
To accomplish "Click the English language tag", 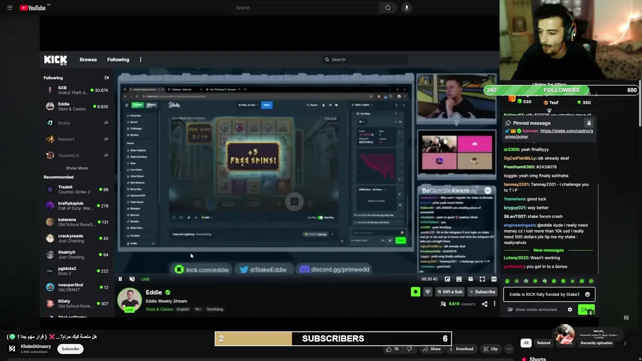I will click(183, 309).
